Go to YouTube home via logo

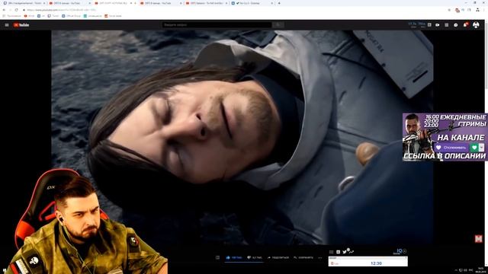(21, 25)
